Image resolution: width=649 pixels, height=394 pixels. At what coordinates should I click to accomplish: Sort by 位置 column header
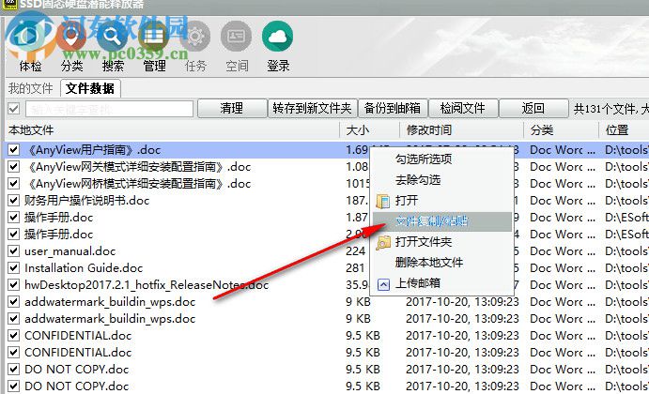pos(625,130)
